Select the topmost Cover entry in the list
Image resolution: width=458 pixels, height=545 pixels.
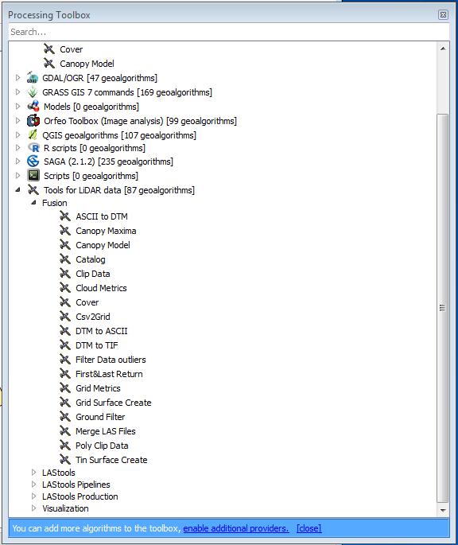click(x=72, y=49)
